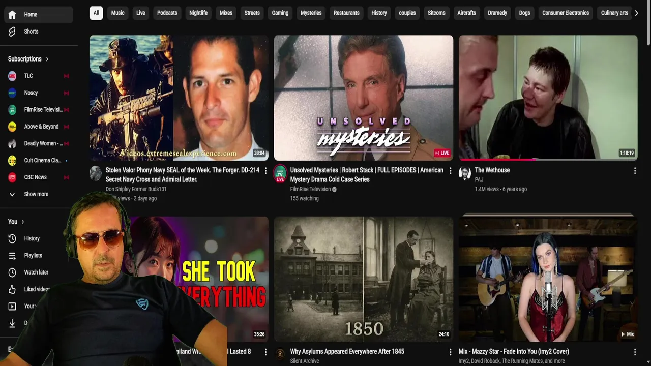
Task: Select the Gaming filter chip
Action: point(280,13)
